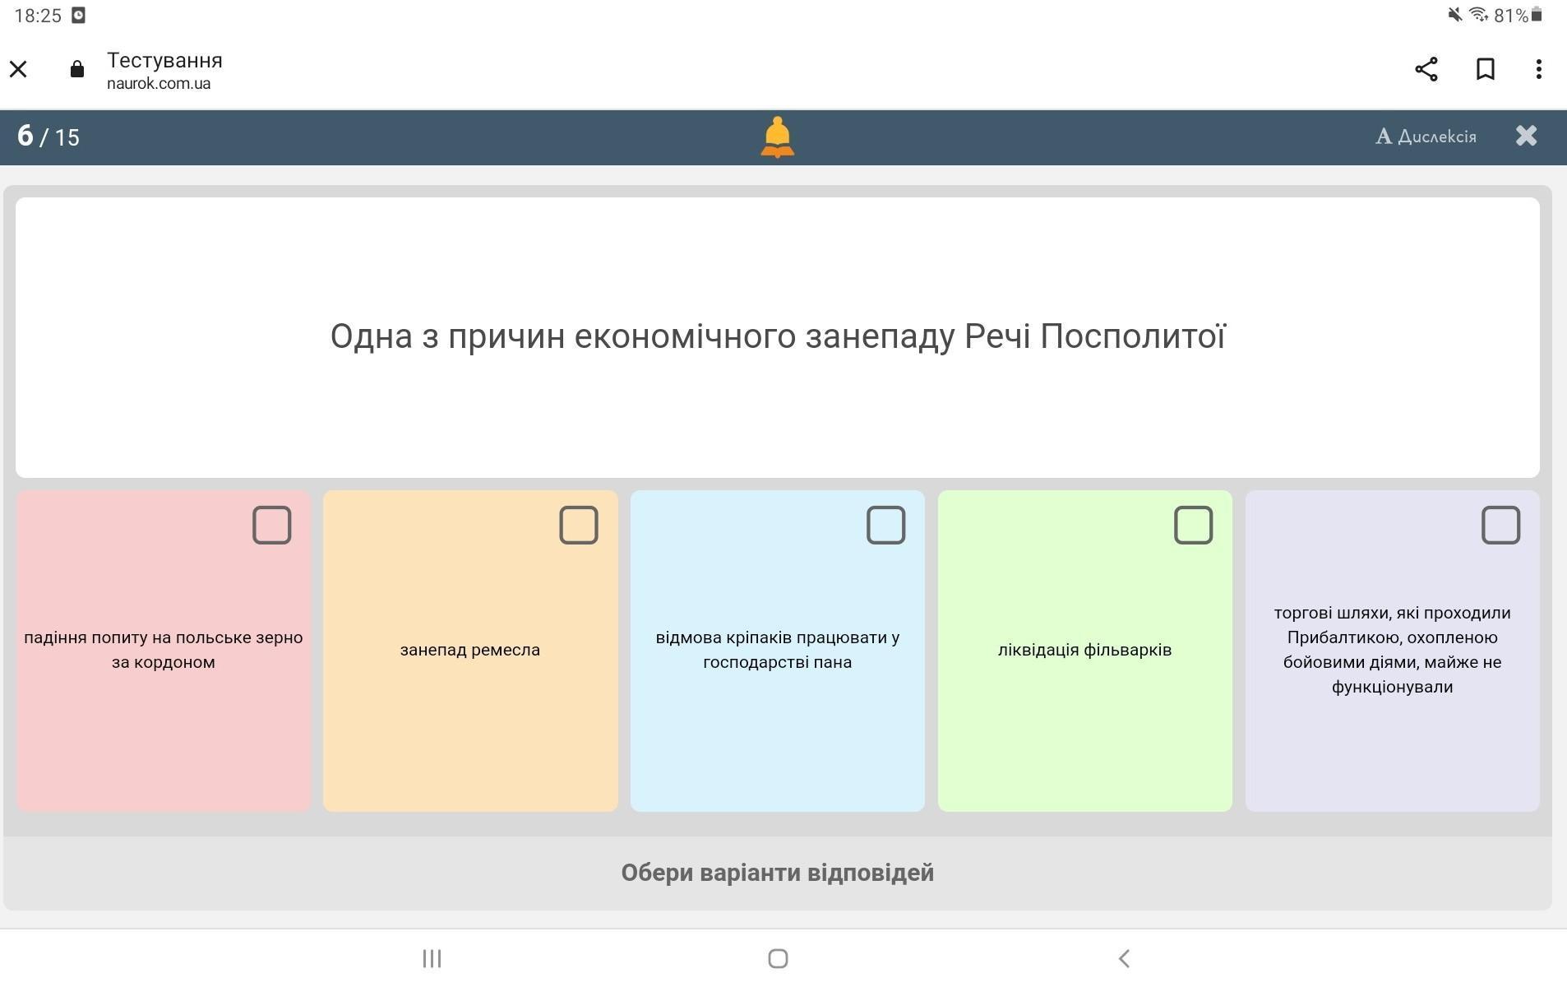Select answer text 'ліквідація фільварків'
The image size is (1567, 987).
coord(1085,650)
